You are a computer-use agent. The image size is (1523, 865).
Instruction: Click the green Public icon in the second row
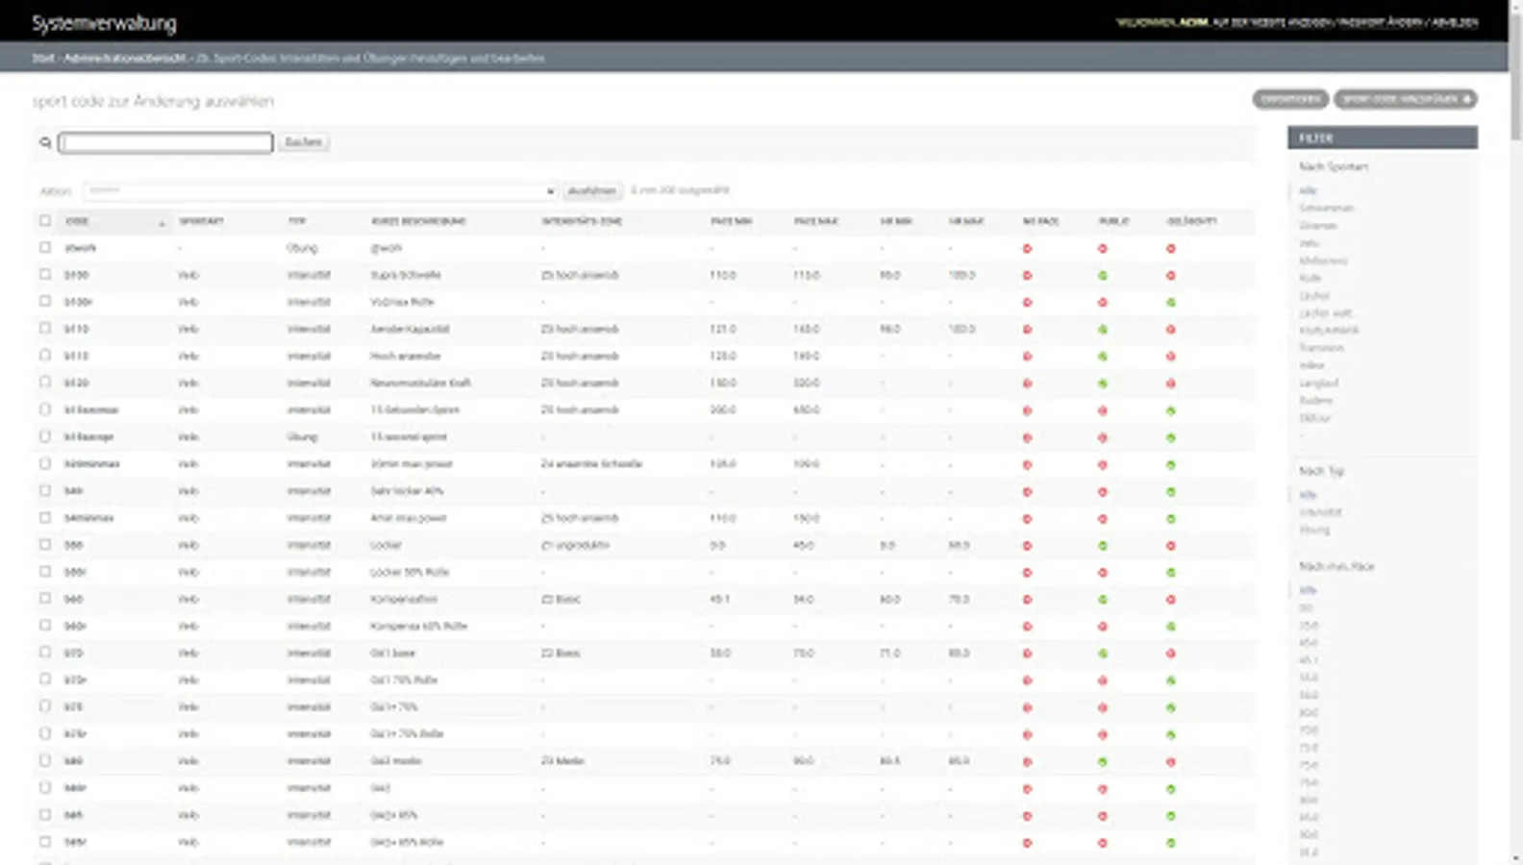(x=1103, y=275)
